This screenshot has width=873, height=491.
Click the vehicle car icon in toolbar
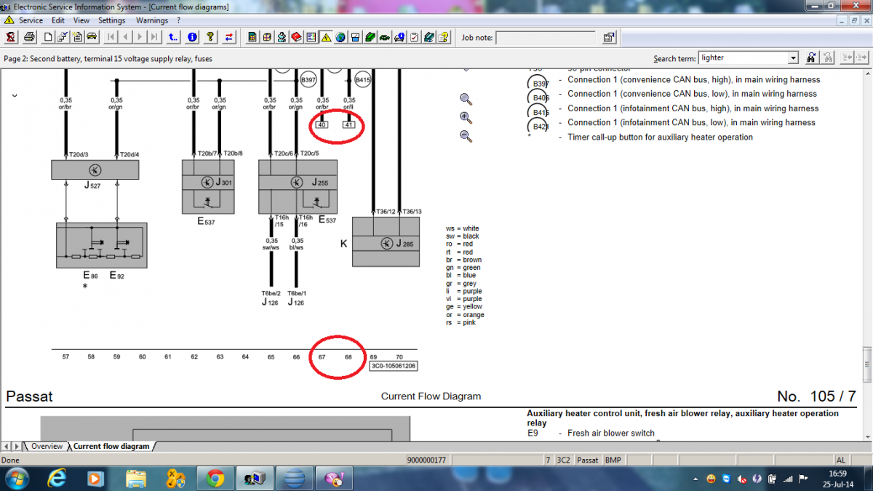92,37
